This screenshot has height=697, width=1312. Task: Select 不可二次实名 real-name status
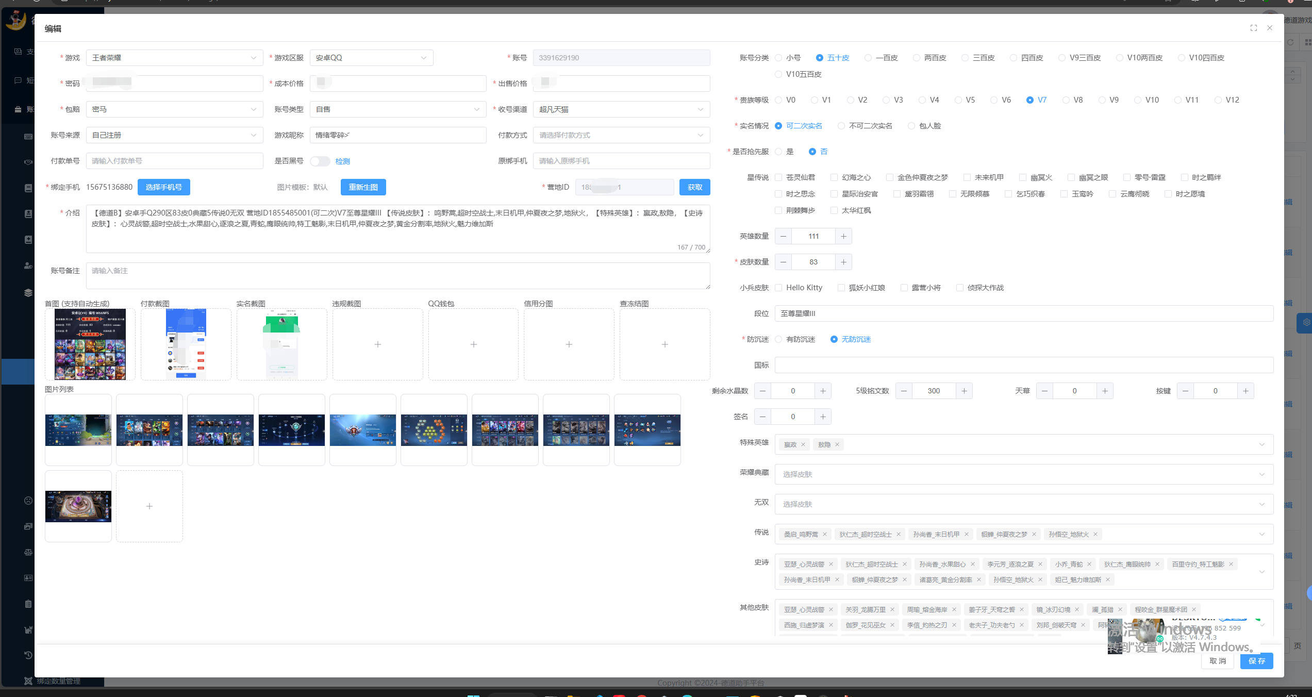click(841, 126)
